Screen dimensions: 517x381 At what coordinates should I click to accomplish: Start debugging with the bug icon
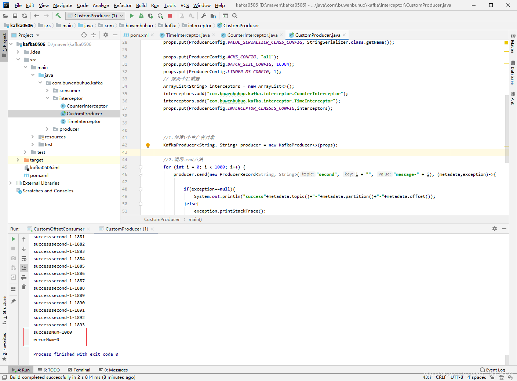[x=141, y=16]
